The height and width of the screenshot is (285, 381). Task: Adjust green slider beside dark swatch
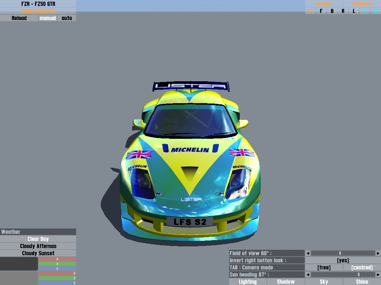click(57, 264)
